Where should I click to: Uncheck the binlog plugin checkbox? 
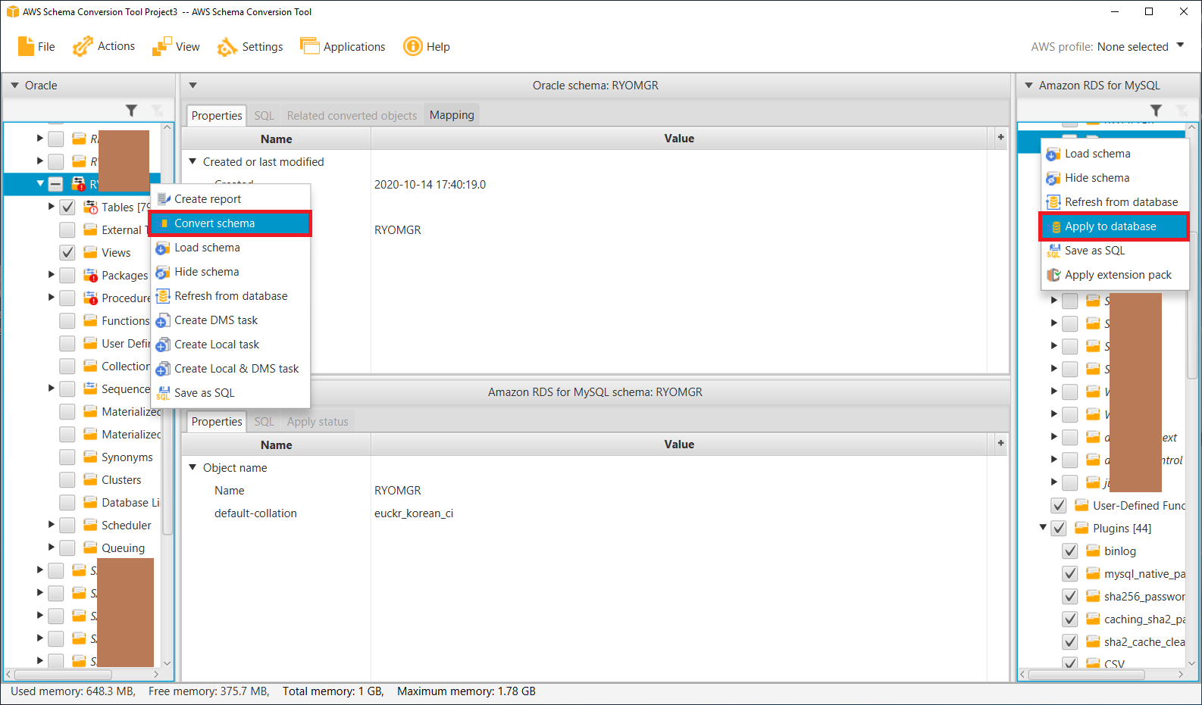(1070, 551)
